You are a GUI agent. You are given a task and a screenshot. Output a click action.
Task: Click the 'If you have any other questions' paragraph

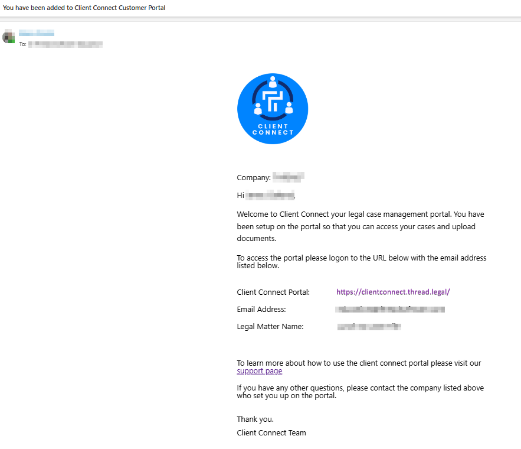coord(360,392)
